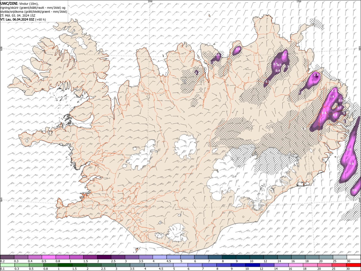Viewport: 361px width, 271px height.
Task: Click the palest green 0.1 rain swatch
Action: click(7, 265)
